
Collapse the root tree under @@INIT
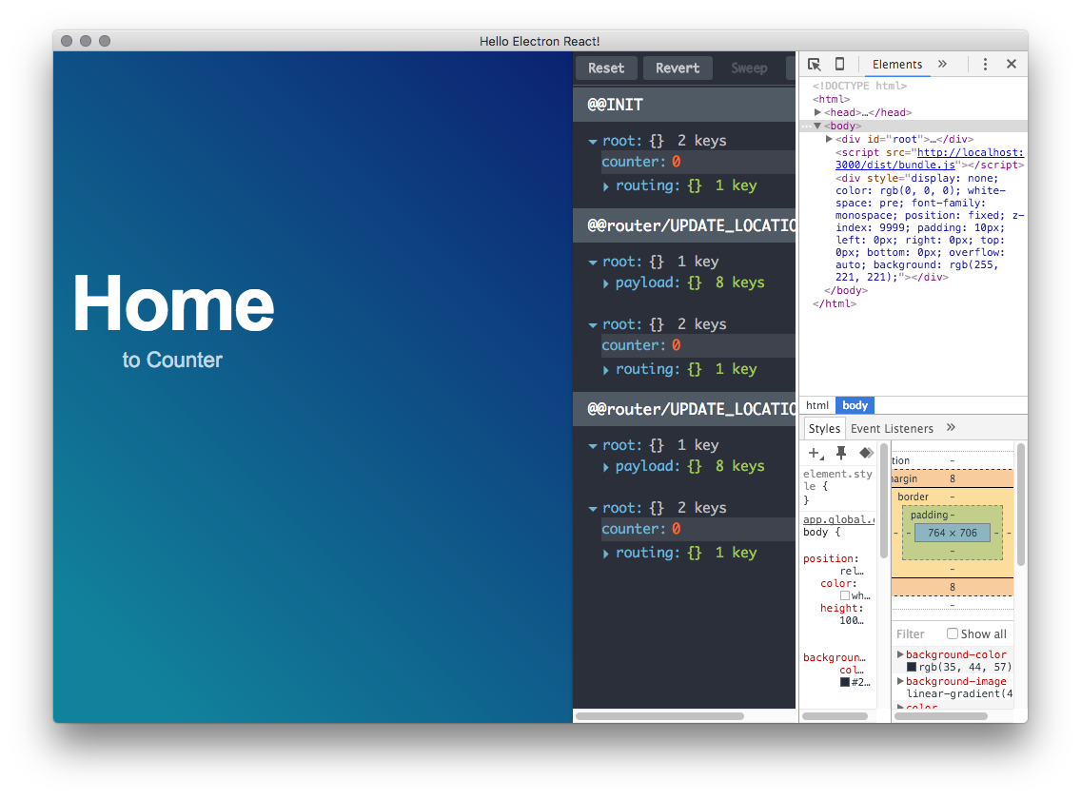point(593,142)
